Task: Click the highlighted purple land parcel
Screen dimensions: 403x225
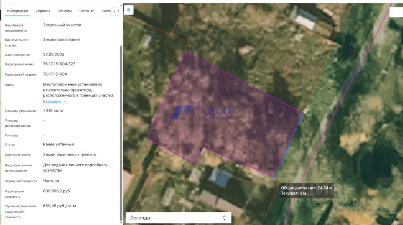Action: (x=226, y=113)
